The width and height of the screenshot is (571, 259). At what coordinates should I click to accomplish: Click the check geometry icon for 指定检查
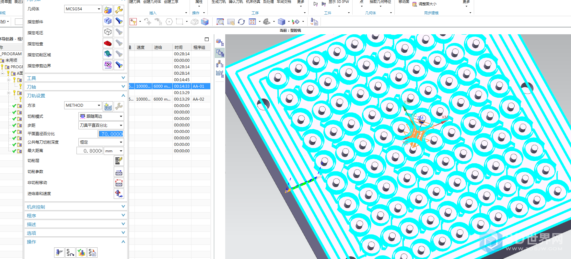tap(108, 43)
